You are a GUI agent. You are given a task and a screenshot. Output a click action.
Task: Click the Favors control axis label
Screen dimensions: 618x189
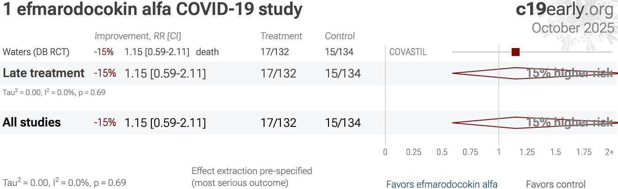click(556, 184)
